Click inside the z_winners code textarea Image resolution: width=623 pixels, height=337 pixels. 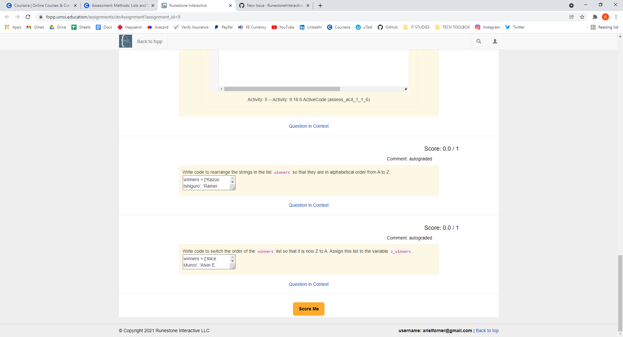tap(206, 262)
